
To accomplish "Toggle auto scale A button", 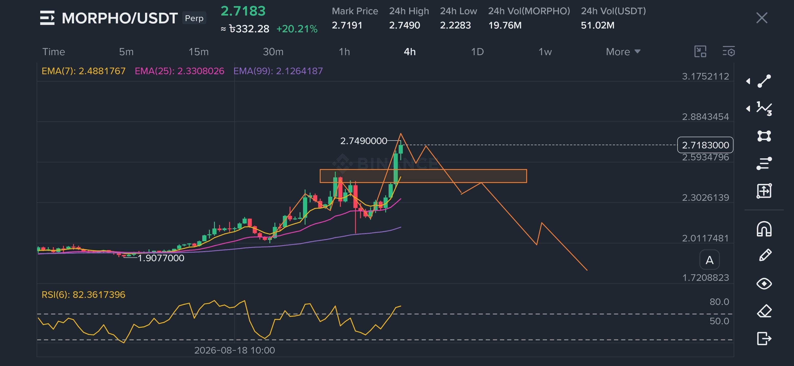I will (710, 260).
